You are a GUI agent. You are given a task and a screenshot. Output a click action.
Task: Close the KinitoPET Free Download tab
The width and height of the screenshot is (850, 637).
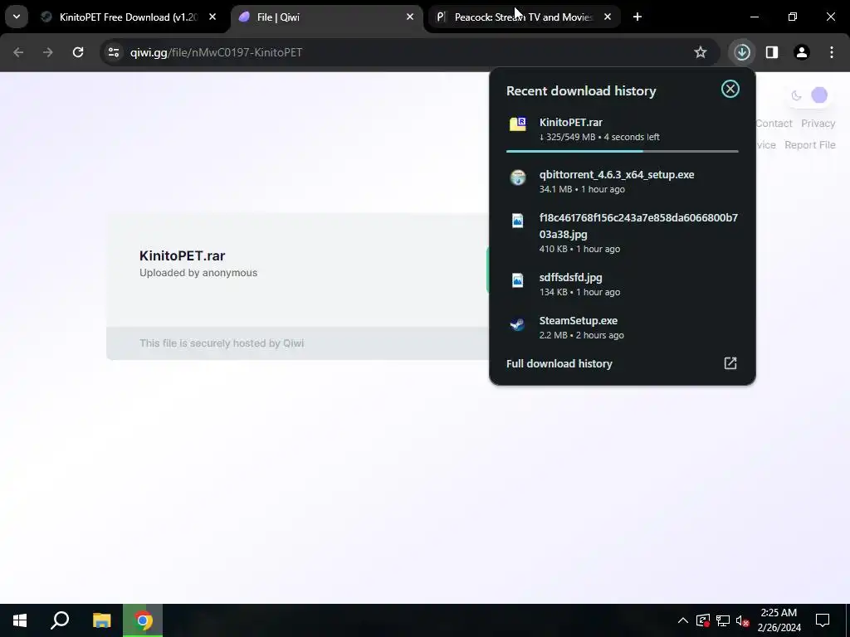click(212, 17)
